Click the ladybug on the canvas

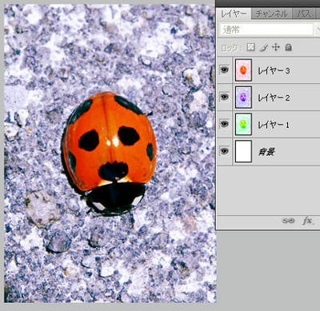(109, 154)
